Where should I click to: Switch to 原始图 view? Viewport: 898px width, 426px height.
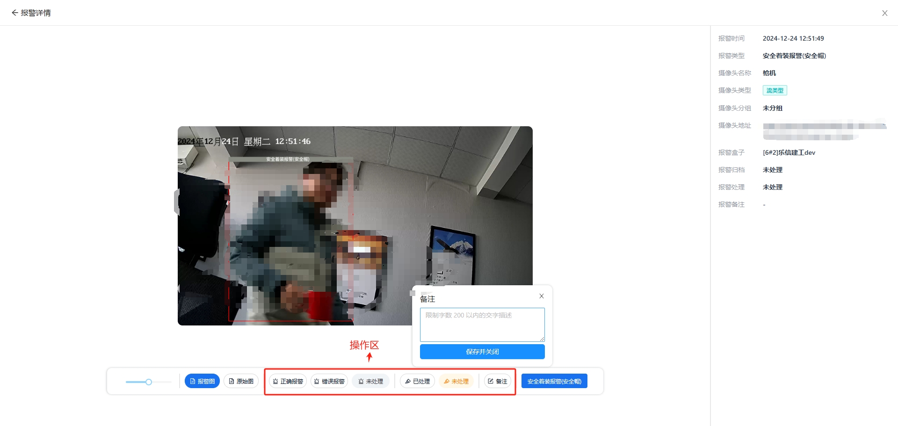(241, 381)
